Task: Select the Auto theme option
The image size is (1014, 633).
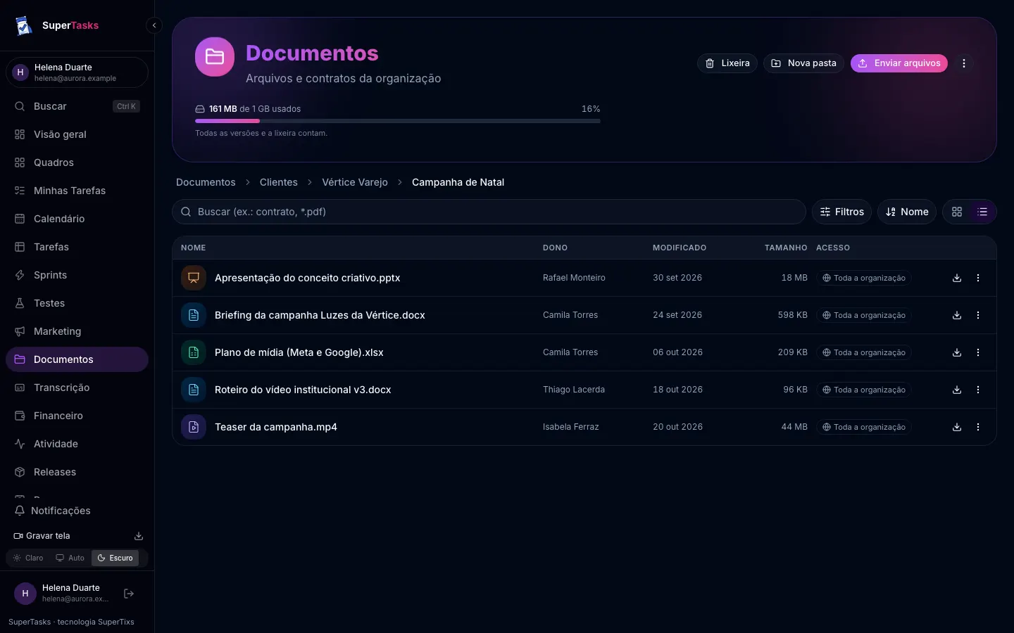Action: (70, 558)
